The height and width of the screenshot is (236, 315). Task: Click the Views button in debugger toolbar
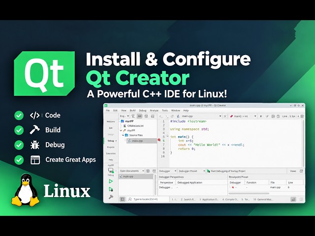(x=293, y=171)
